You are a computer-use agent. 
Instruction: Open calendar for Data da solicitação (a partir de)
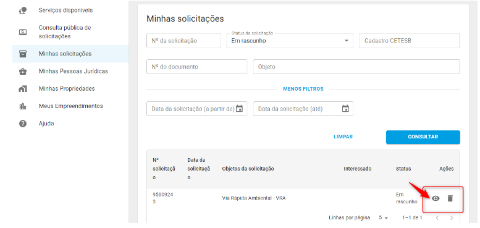coord(240,109)
